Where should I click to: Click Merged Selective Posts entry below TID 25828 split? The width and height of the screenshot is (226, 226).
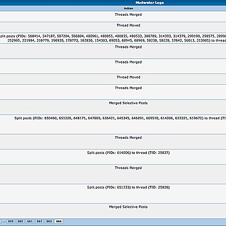tap(128, 207)
